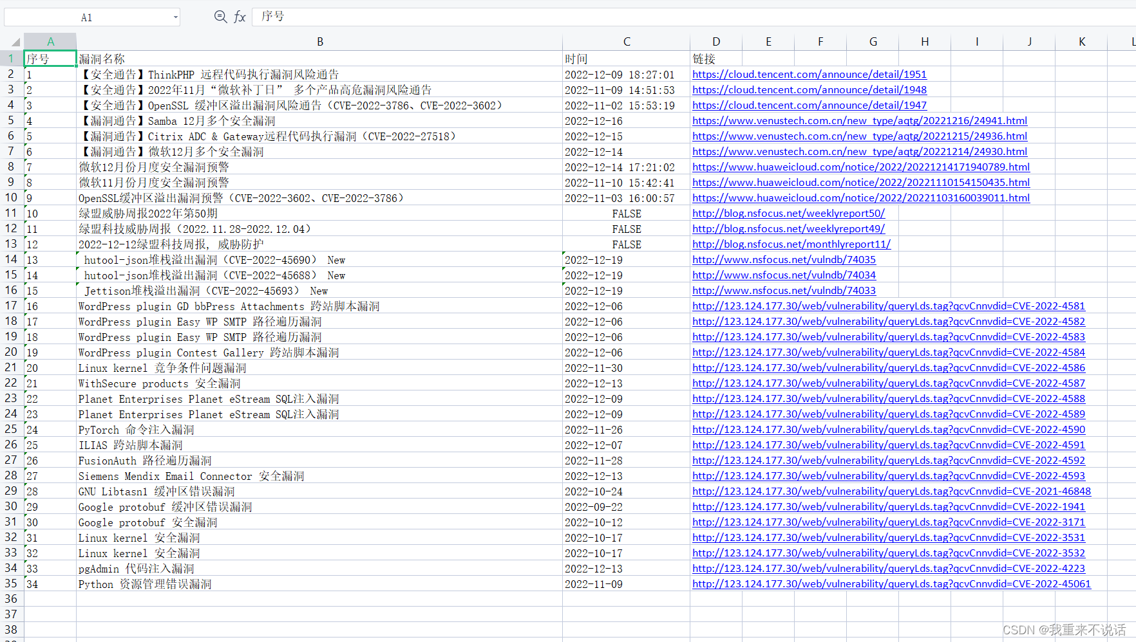The height and width of the screenshot is (642, 1136).
Task: Click the magnifier search icon
Action: pyautogui.click(x=220, y=17)
